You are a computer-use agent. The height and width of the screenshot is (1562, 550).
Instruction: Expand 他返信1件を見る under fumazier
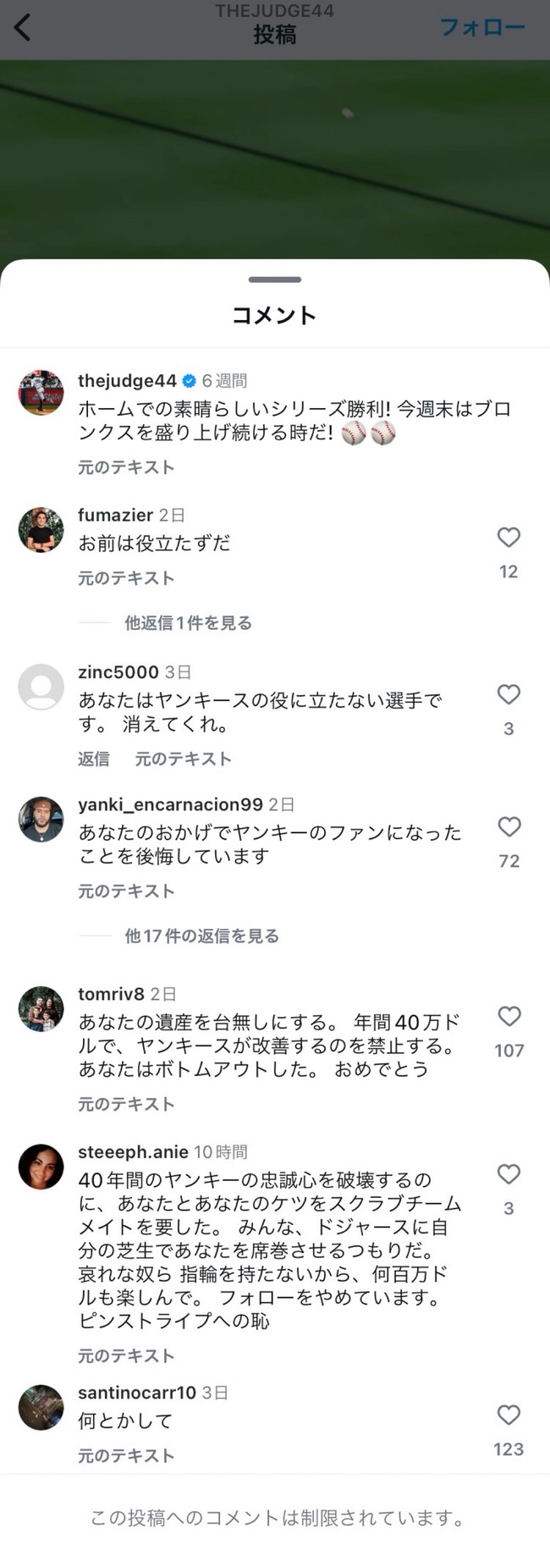pyautogui.click(x=188, y=623)
